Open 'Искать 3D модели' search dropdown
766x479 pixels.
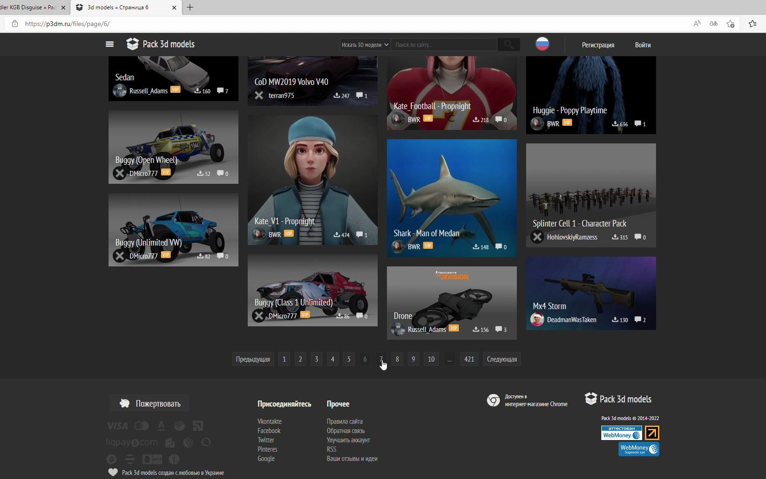coord(365,45)
